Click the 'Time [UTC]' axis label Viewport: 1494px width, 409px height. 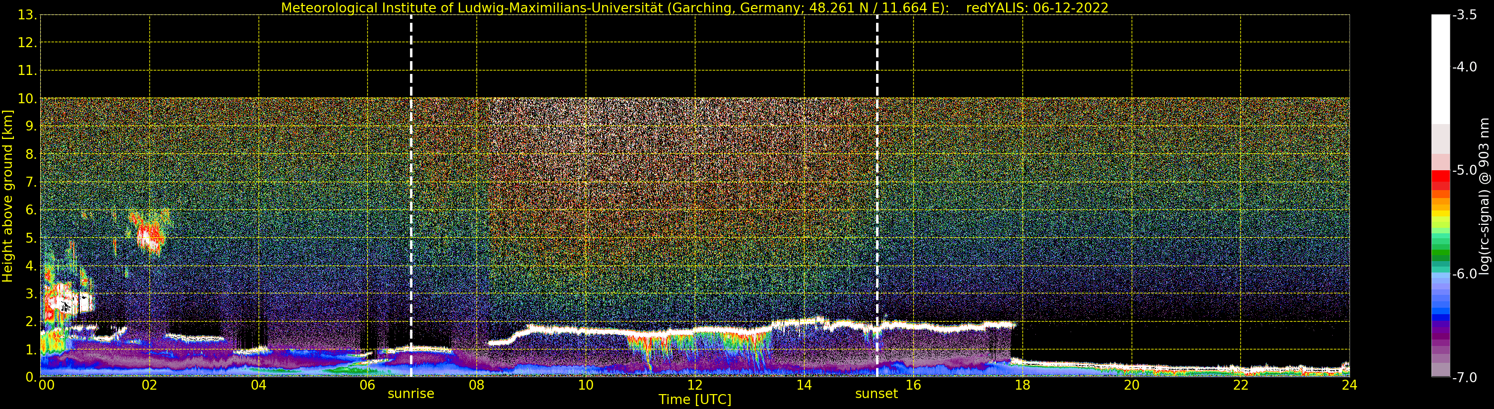(x=695, y=399)
